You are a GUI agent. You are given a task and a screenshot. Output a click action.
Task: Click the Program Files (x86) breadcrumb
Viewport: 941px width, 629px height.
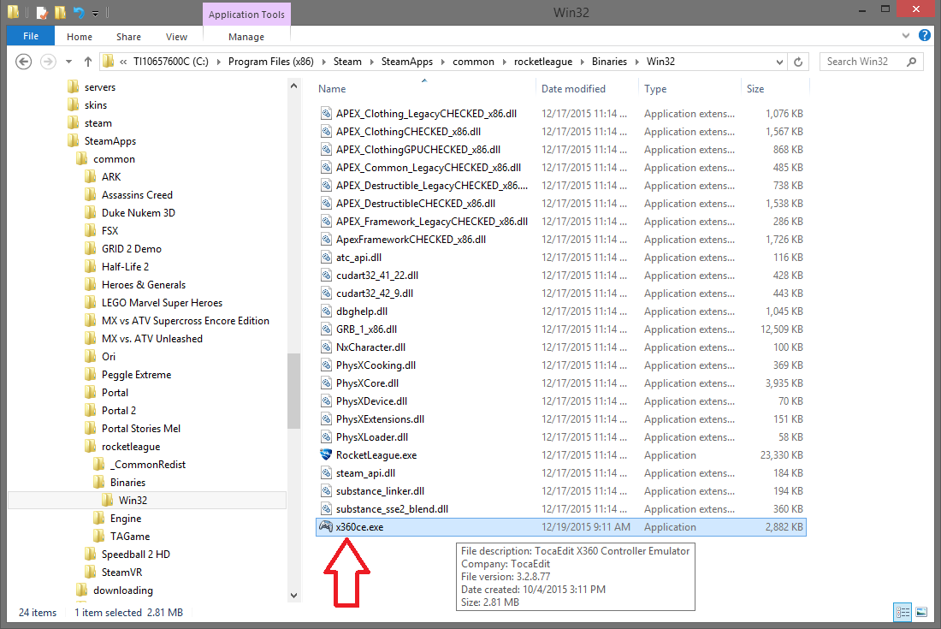click(x=270, y=62)
